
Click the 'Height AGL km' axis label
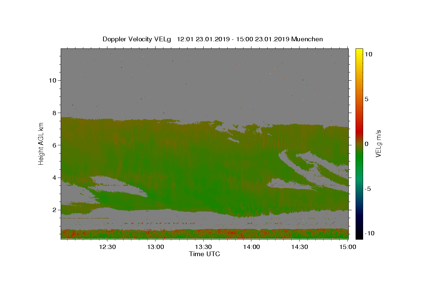click(x=41, y=144)
